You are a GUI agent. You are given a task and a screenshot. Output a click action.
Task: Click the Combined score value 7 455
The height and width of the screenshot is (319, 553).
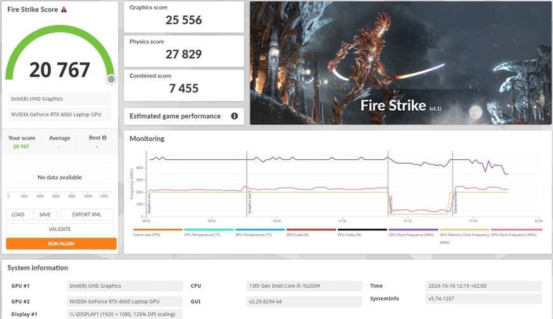pos(184,89)
